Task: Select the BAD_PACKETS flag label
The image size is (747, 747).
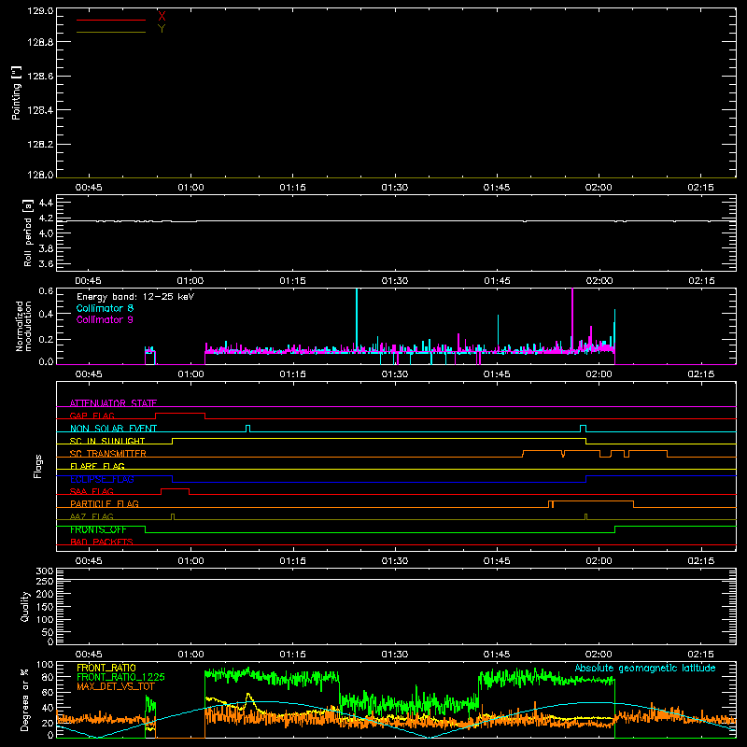Action: [102, 542]
